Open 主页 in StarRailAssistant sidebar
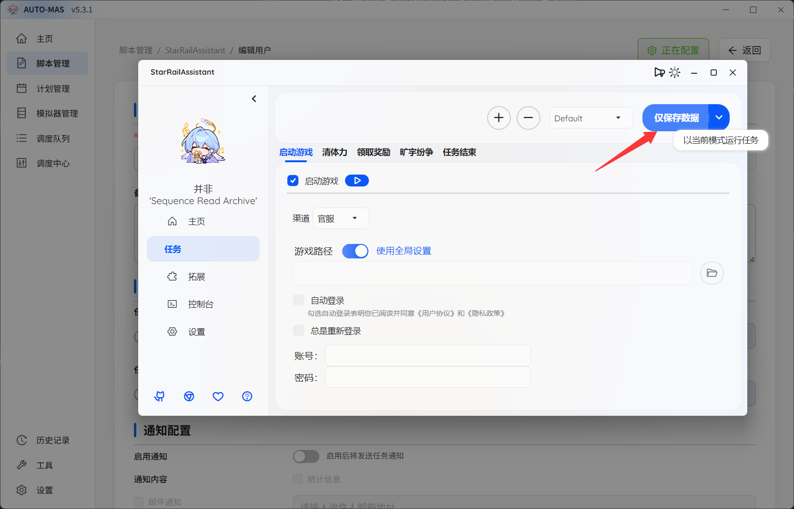The width and height of the screenshot is (794, 509). (203, 221)
